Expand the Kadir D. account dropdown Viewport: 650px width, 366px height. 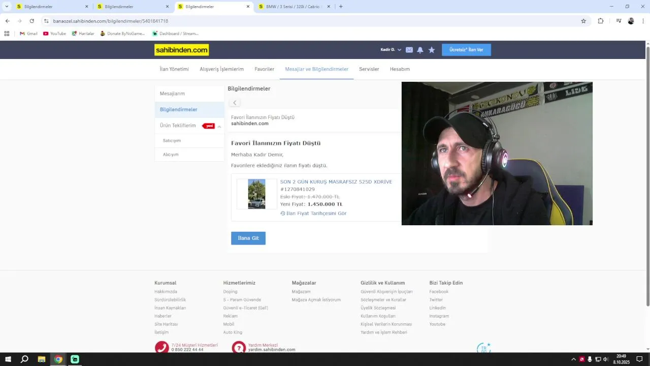(x=391, y=50)
